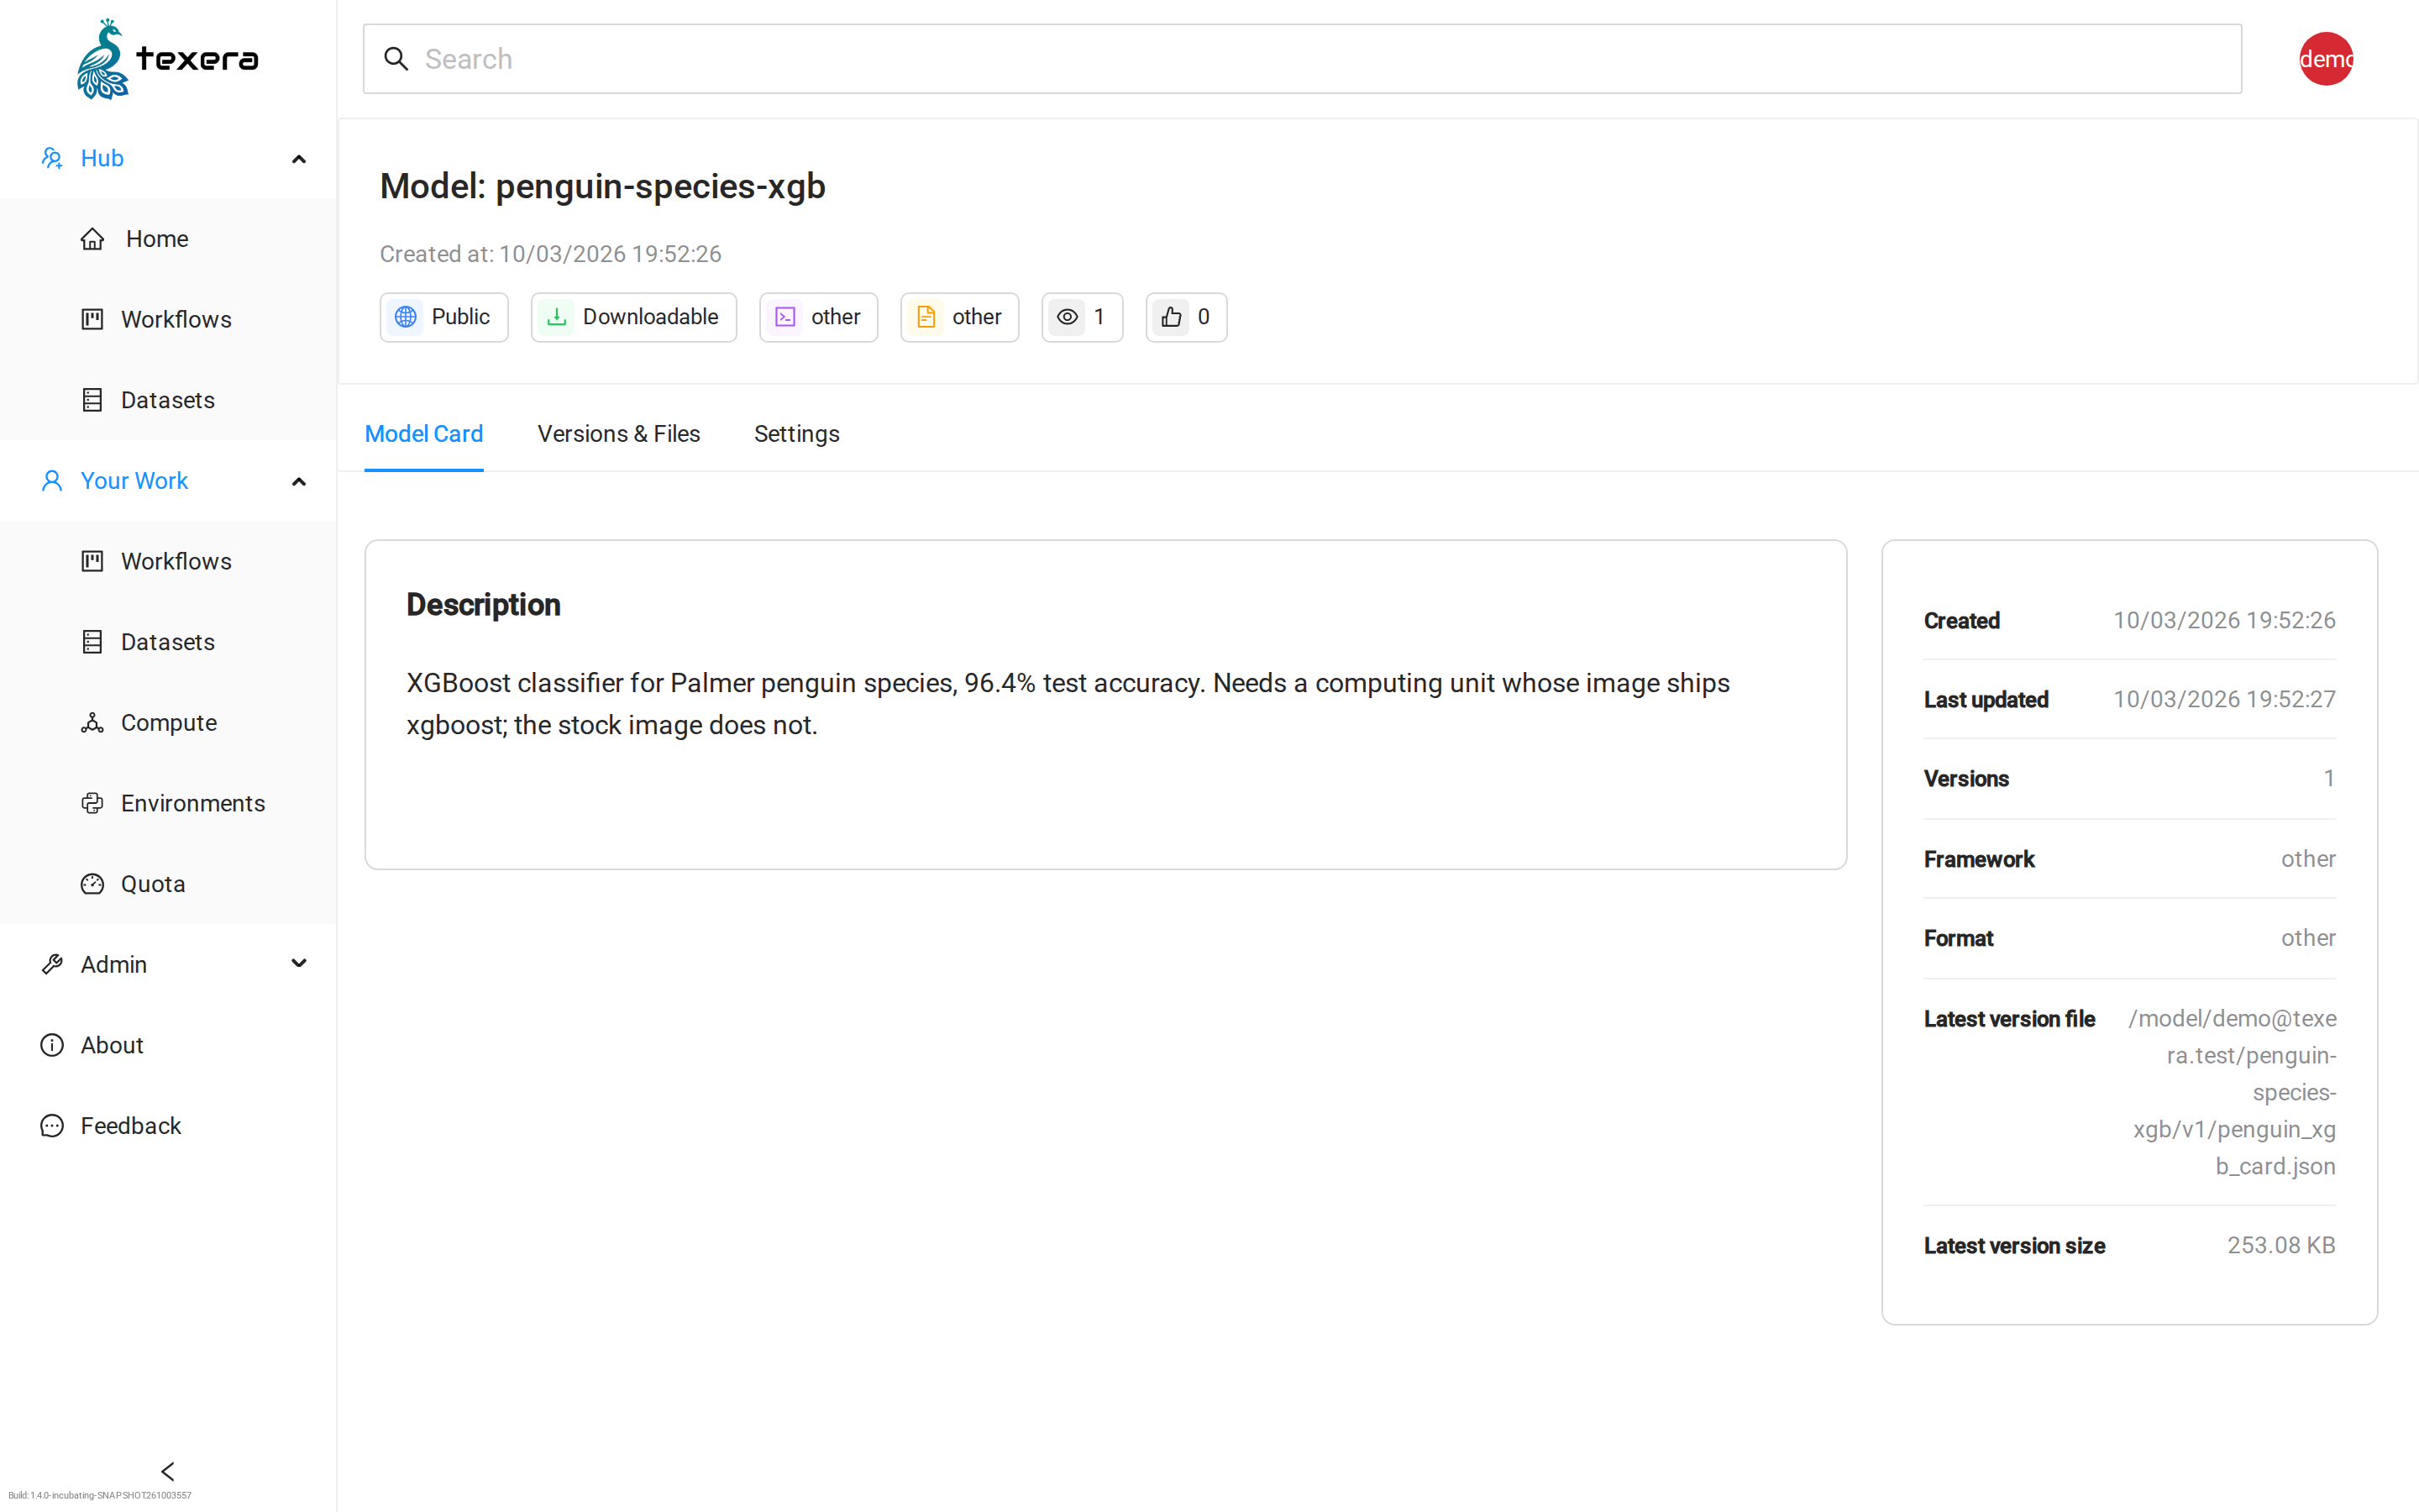Open the Compute page
This screenshot has height=1512, width=2419.
pyautogui.click(x=168, y=723)
